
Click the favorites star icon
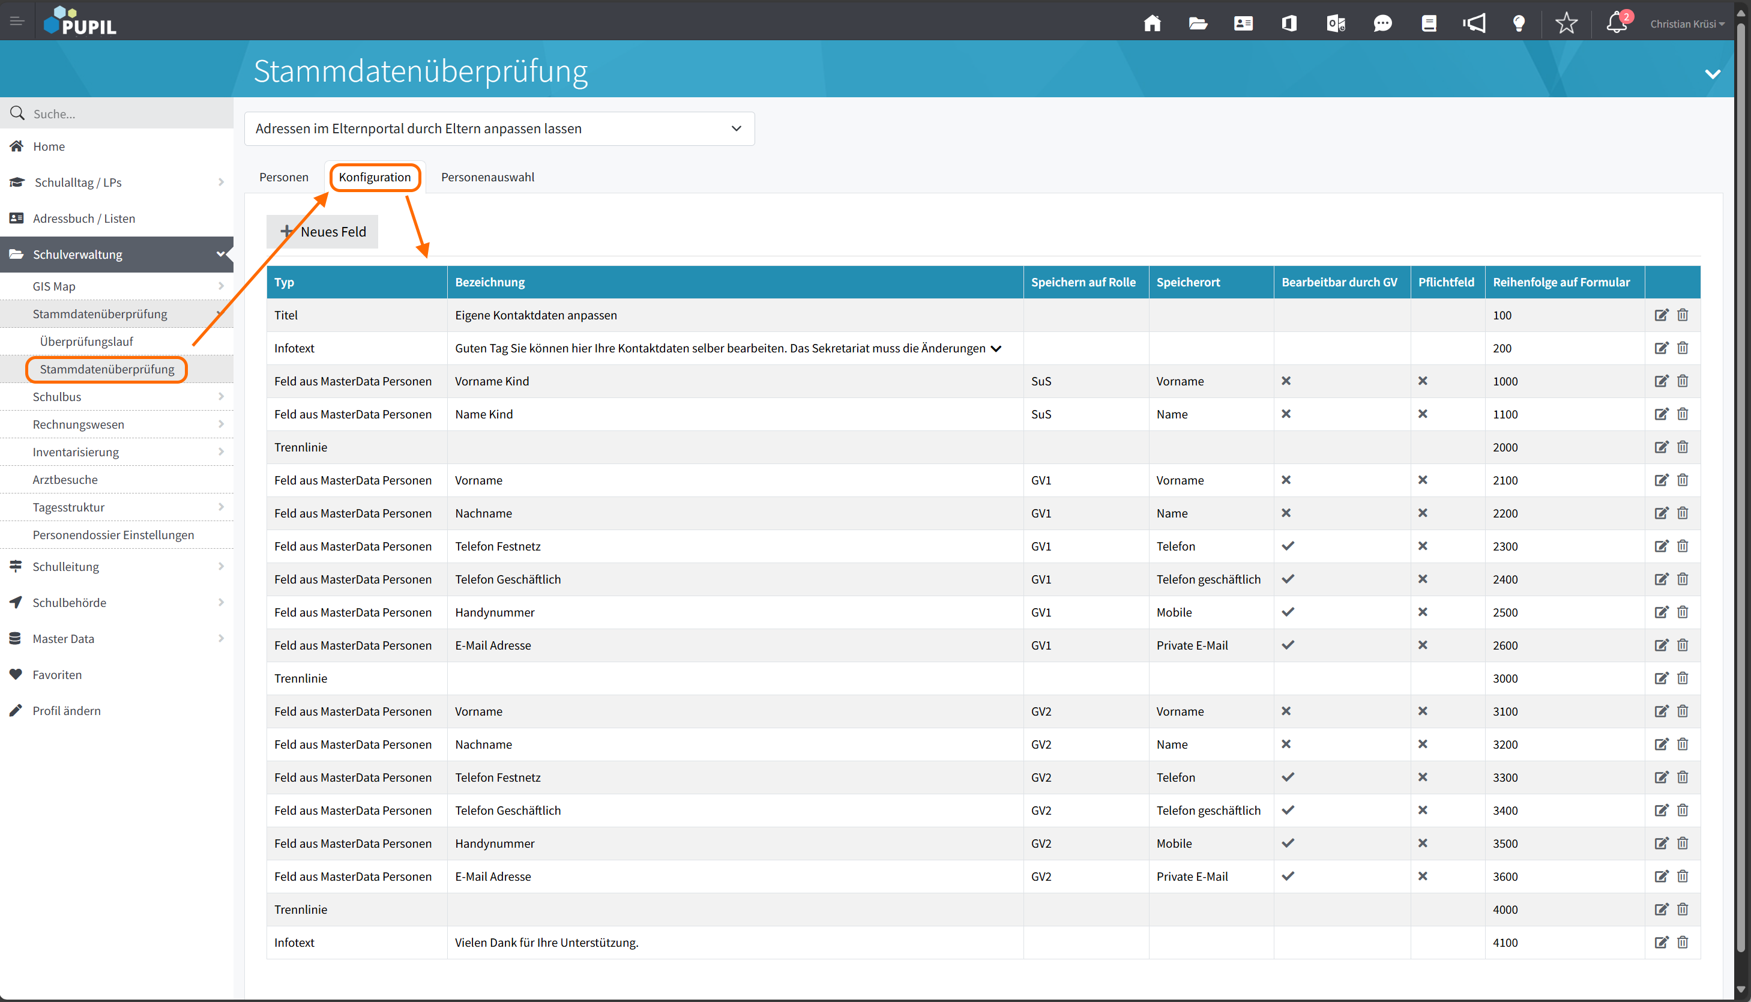pos(1567,23)
